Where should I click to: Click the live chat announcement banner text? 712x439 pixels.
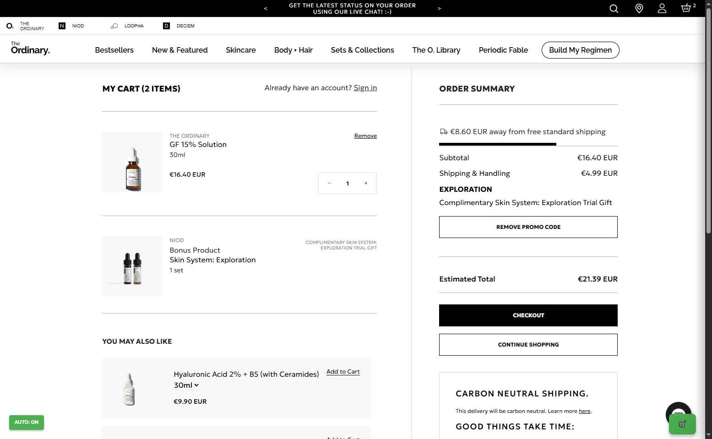353,8
